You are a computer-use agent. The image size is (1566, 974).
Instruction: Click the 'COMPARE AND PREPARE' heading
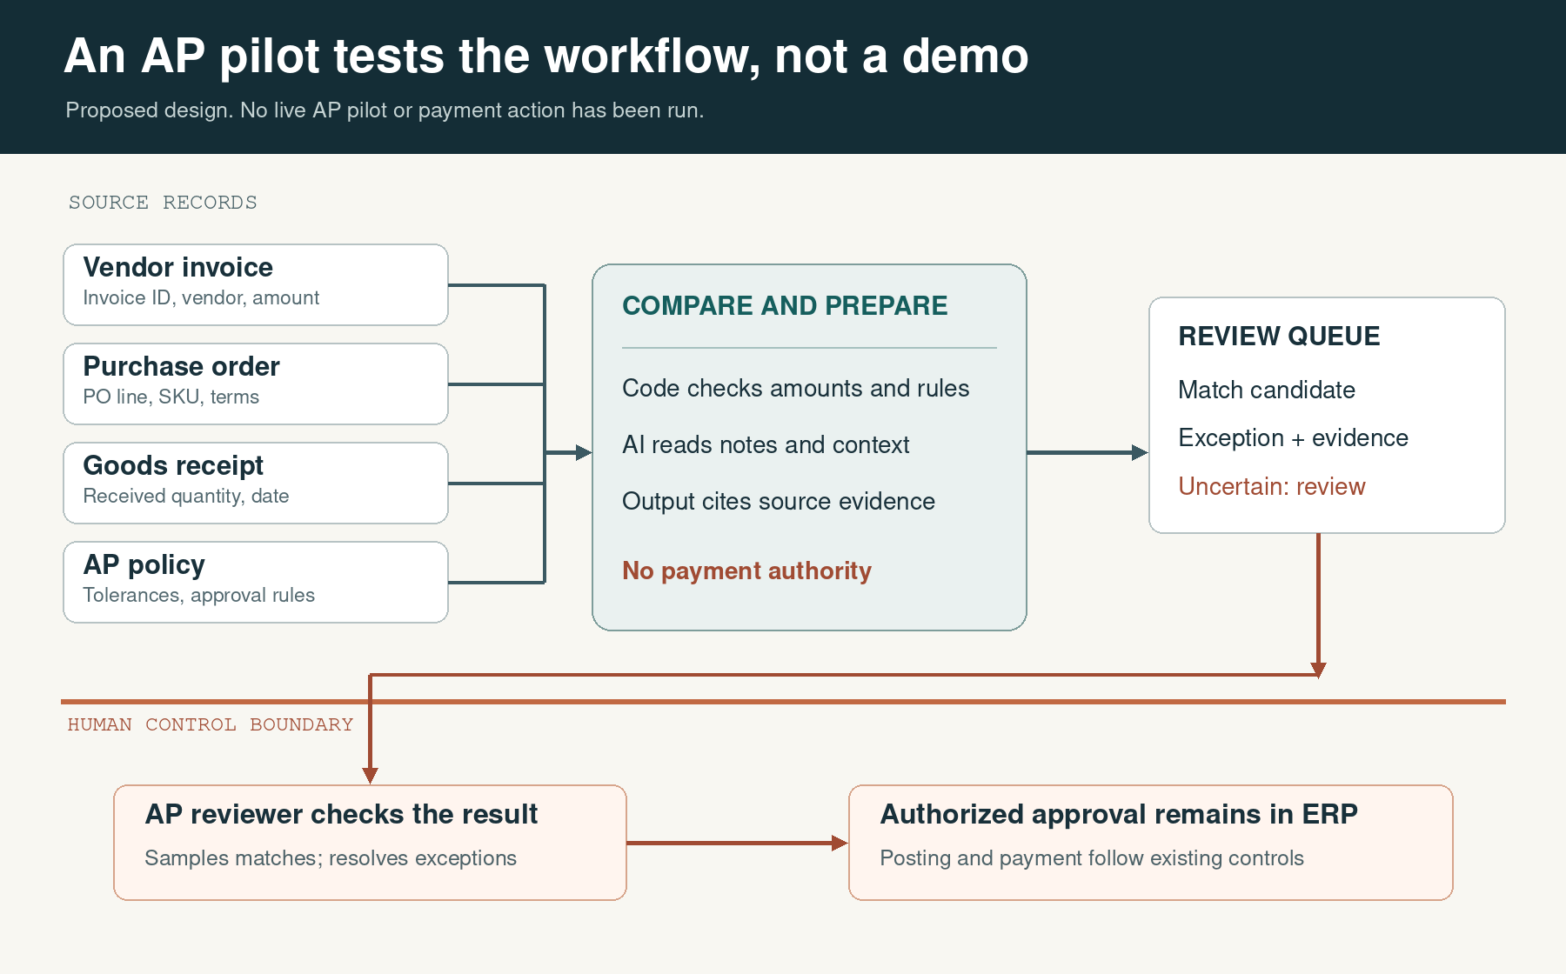(785, 305)
